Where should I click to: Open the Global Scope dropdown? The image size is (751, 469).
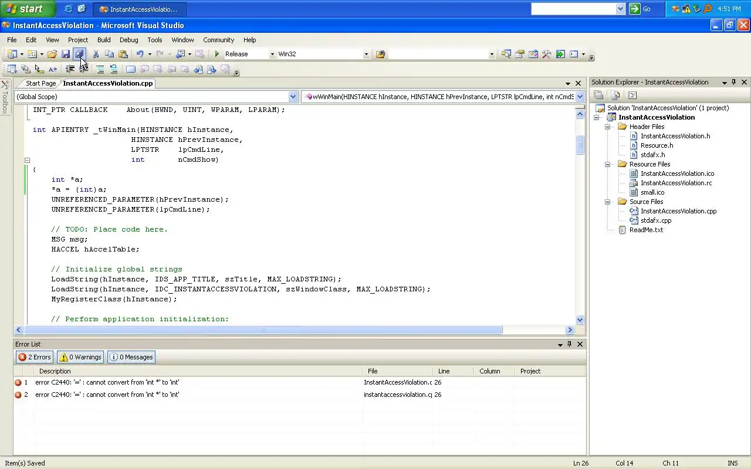coord(293,96)
